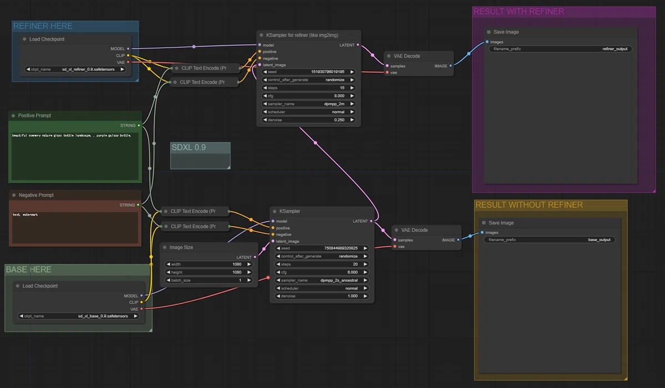Click the Image Size node title
Screen dimensions: 665x388
pos(181,247)
